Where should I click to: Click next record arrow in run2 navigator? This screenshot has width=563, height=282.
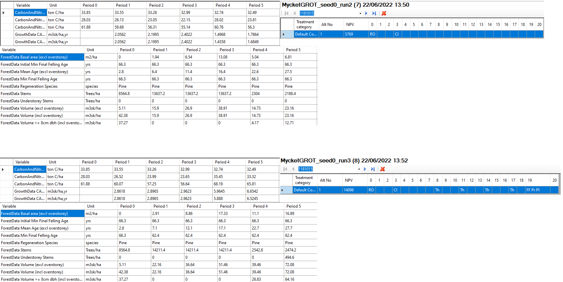[366, 13]
